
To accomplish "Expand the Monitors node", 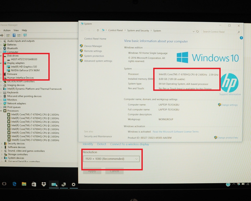I will 1,100.
